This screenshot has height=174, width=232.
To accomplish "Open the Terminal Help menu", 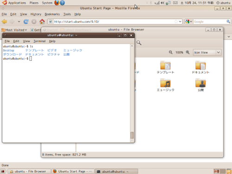I will pyautogui.click(x=52, y=41).
